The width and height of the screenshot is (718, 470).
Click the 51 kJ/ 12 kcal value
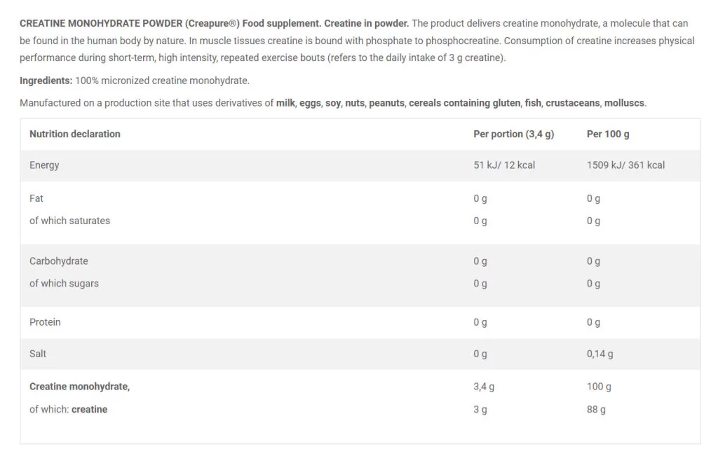pos(504,165)
